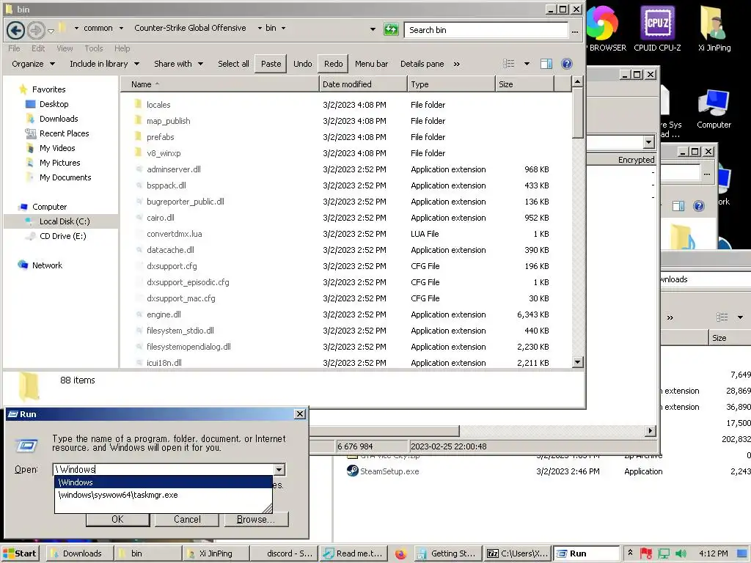Click OK in the Run dialog
The height and width of the screenshot is (563, 751).
118,520
